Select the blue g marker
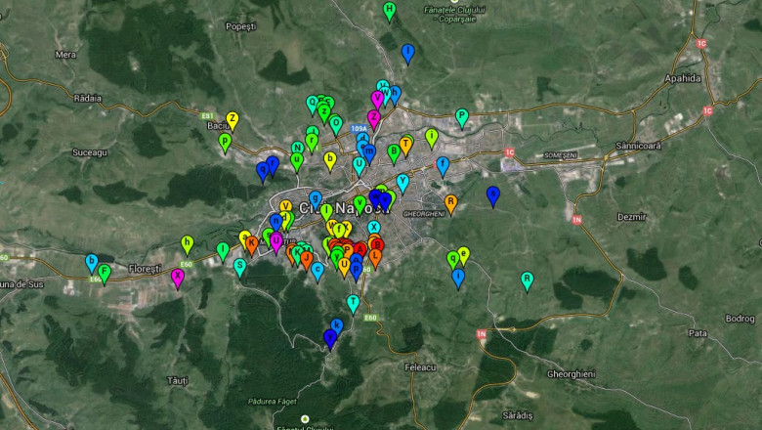This screenshot has height=430, width=762. 316,198
